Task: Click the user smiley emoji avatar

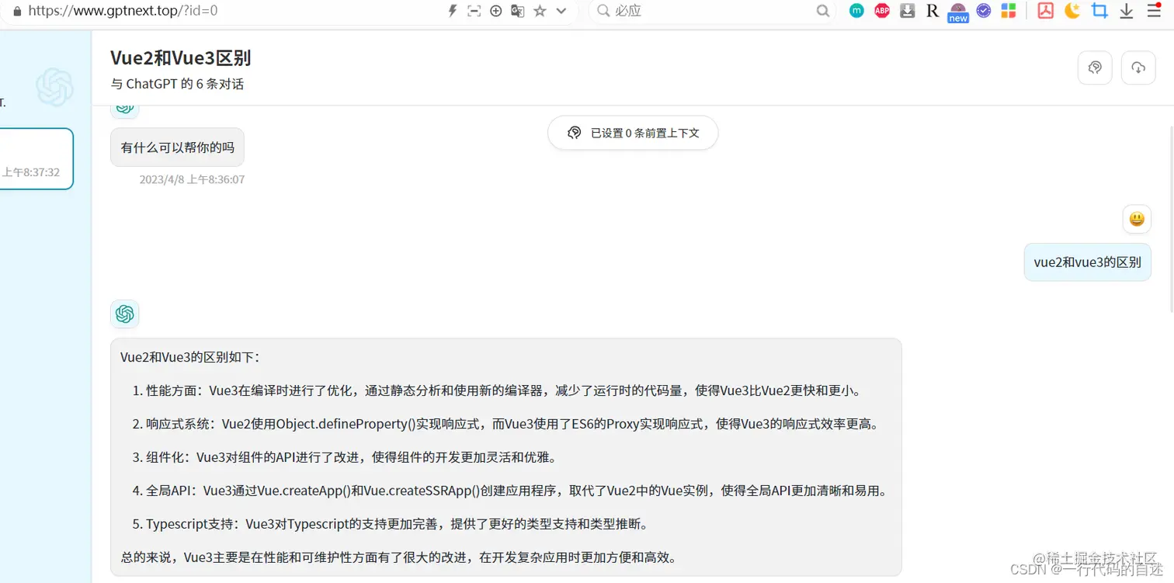Action: coord(1137,220)
